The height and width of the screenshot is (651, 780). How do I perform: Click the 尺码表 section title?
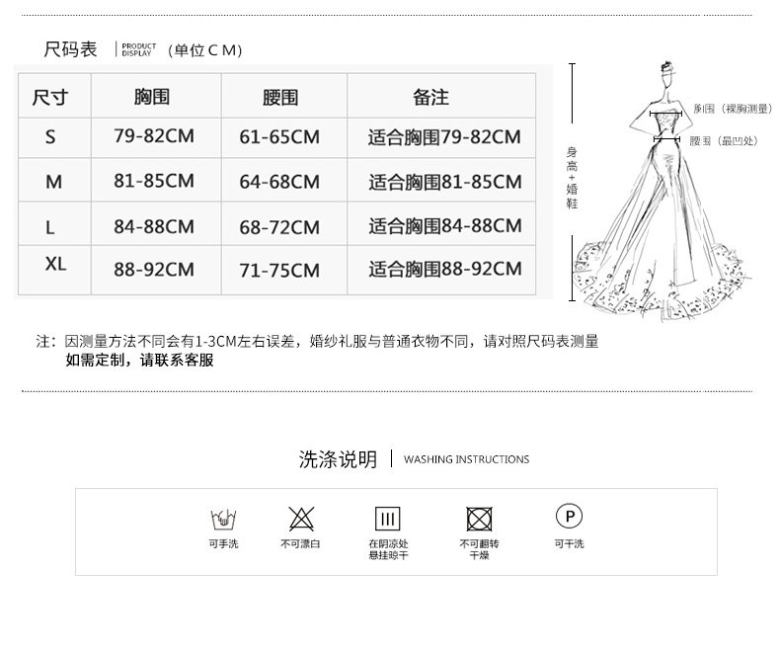coord(70,49)
